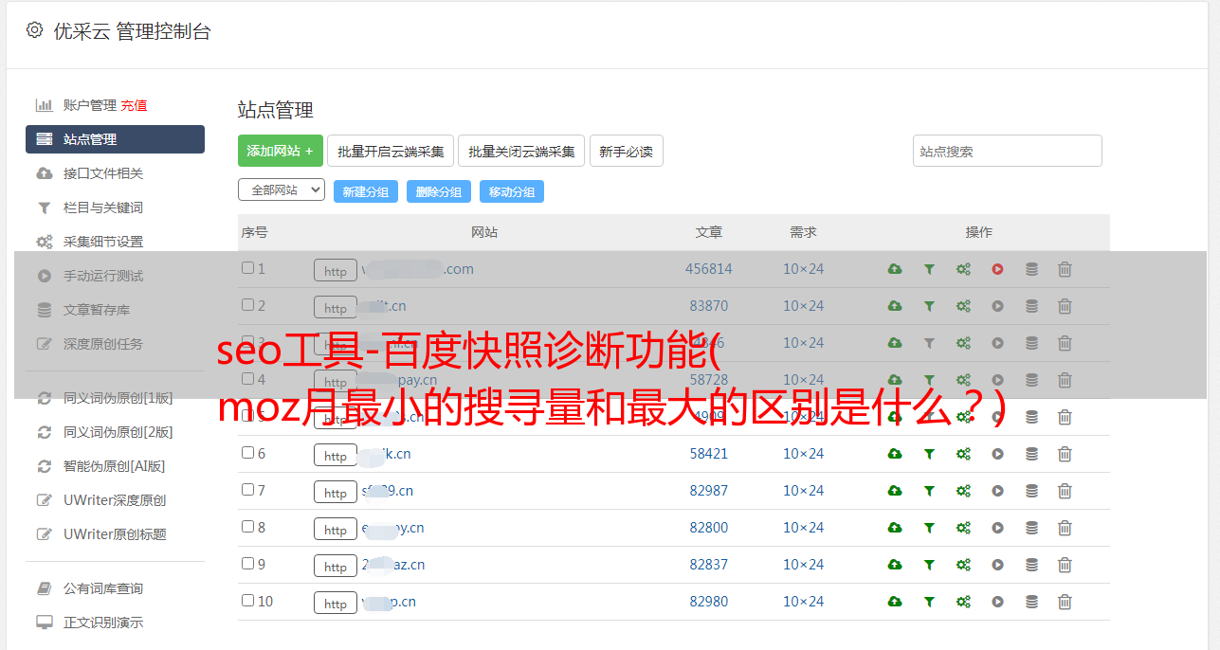Click the filter funnel icon in row 7
The image size is (1220, 650).
coord(929,491)
